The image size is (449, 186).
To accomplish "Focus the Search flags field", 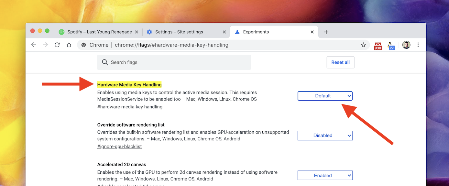I will click(174, 62).
